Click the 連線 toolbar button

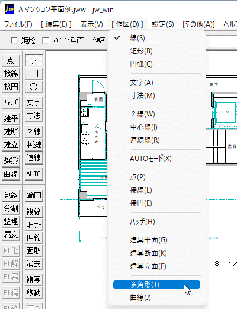pos(34,158)
